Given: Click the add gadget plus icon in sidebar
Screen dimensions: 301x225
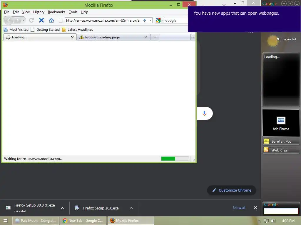Looking at the screenshot, I should coord(284,4).
